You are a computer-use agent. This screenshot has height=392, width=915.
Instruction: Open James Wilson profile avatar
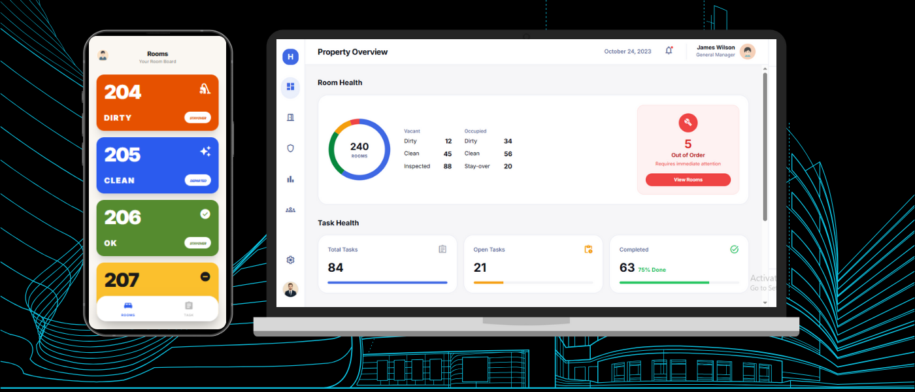click(x=747, y=52)
